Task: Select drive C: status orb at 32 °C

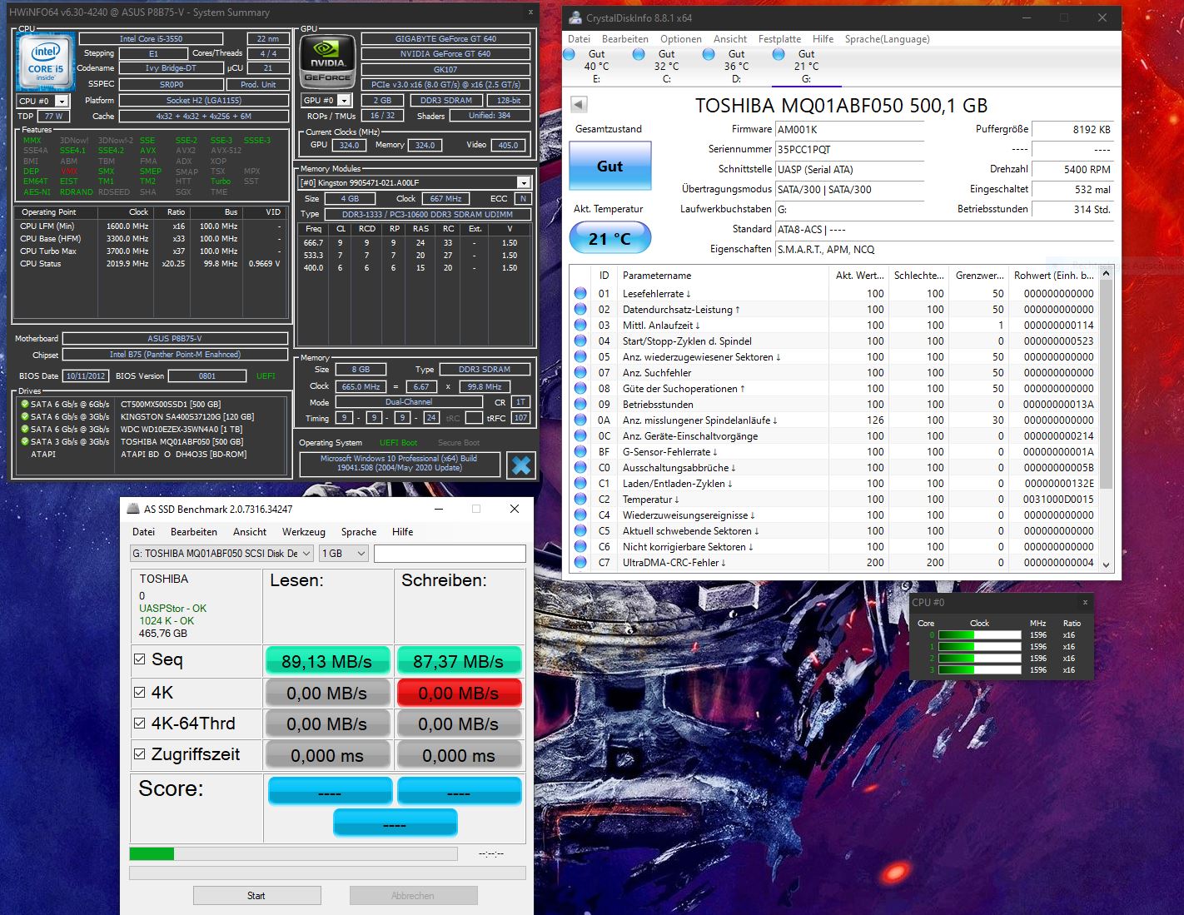Action: coord(639,54)
